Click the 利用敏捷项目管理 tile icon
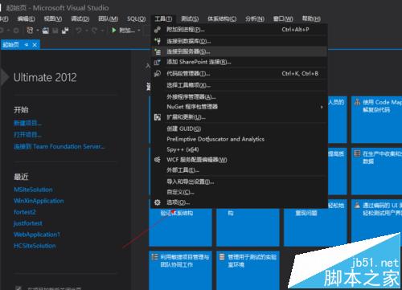Viewport: 402px width, 290px height. (x=154, y=257)
